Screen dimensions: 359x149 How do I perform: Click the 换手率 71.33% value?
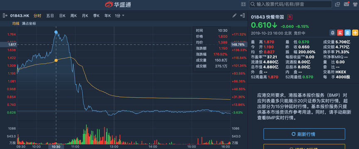[343, 52]
